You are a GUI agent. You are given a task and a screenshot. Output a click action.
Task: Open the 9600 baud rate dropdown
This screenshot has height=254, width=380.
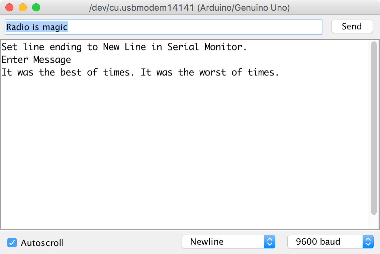325,242
